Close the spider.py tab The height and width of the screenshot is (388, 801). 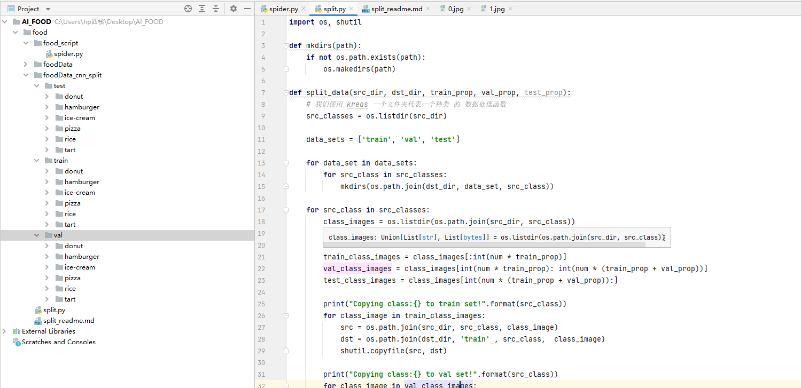tap(304, 9)
